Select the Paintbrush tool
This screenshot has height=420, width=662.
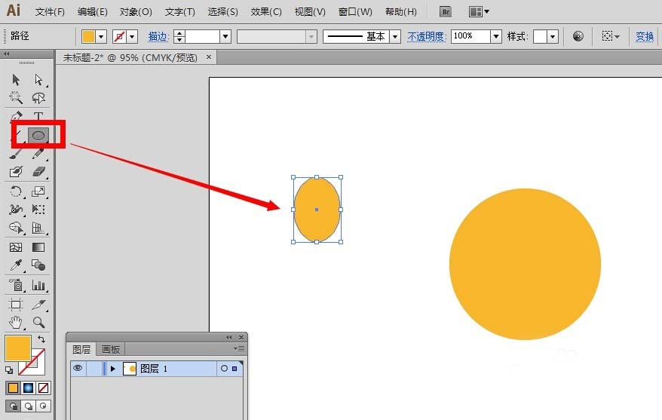click(x=16, y=154)
